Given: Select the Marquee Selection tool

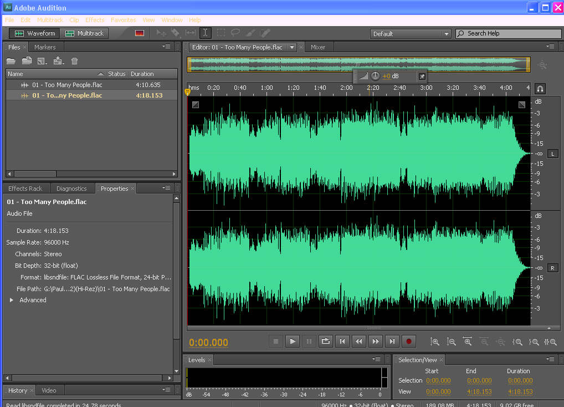Looking at the screenshot, I should pyautogui.click(x=221, y=33).
